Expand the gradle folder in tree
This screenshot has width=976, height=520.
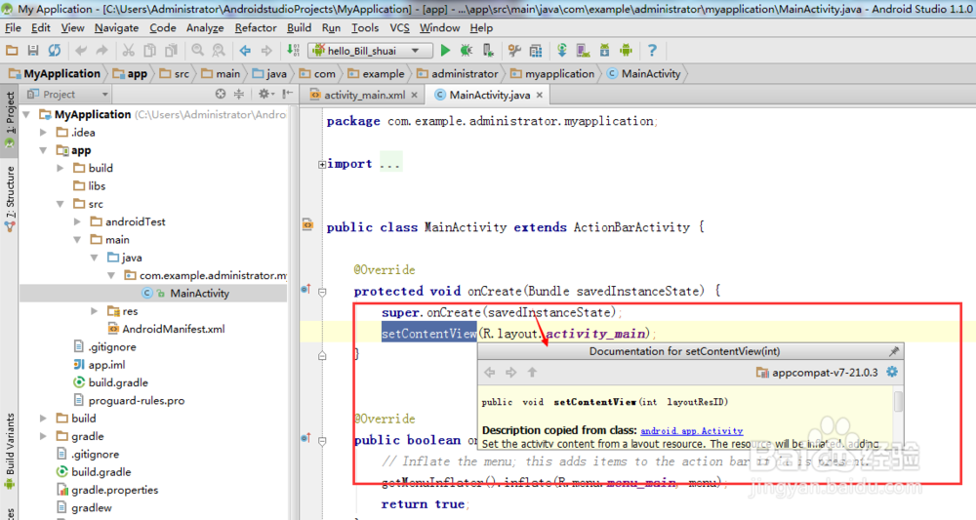click(x=43, y=436)
